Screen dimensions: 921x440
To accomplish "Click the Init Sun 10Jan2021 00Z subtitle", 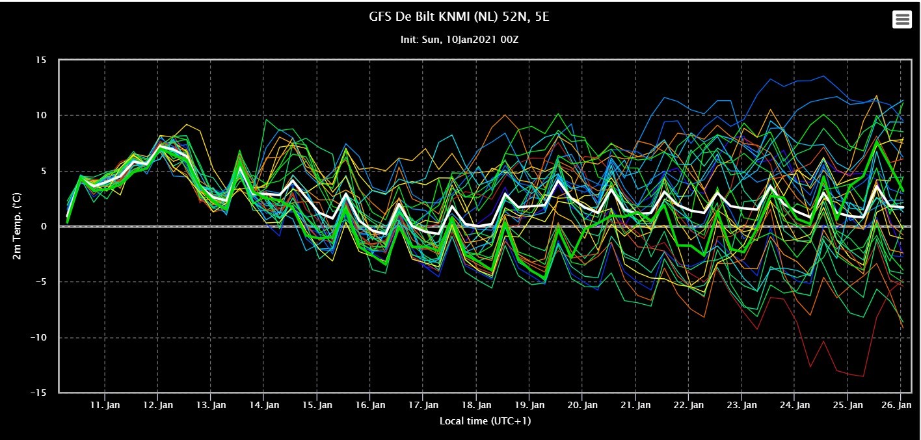I will pyautogui.click(x=460, y=40).
